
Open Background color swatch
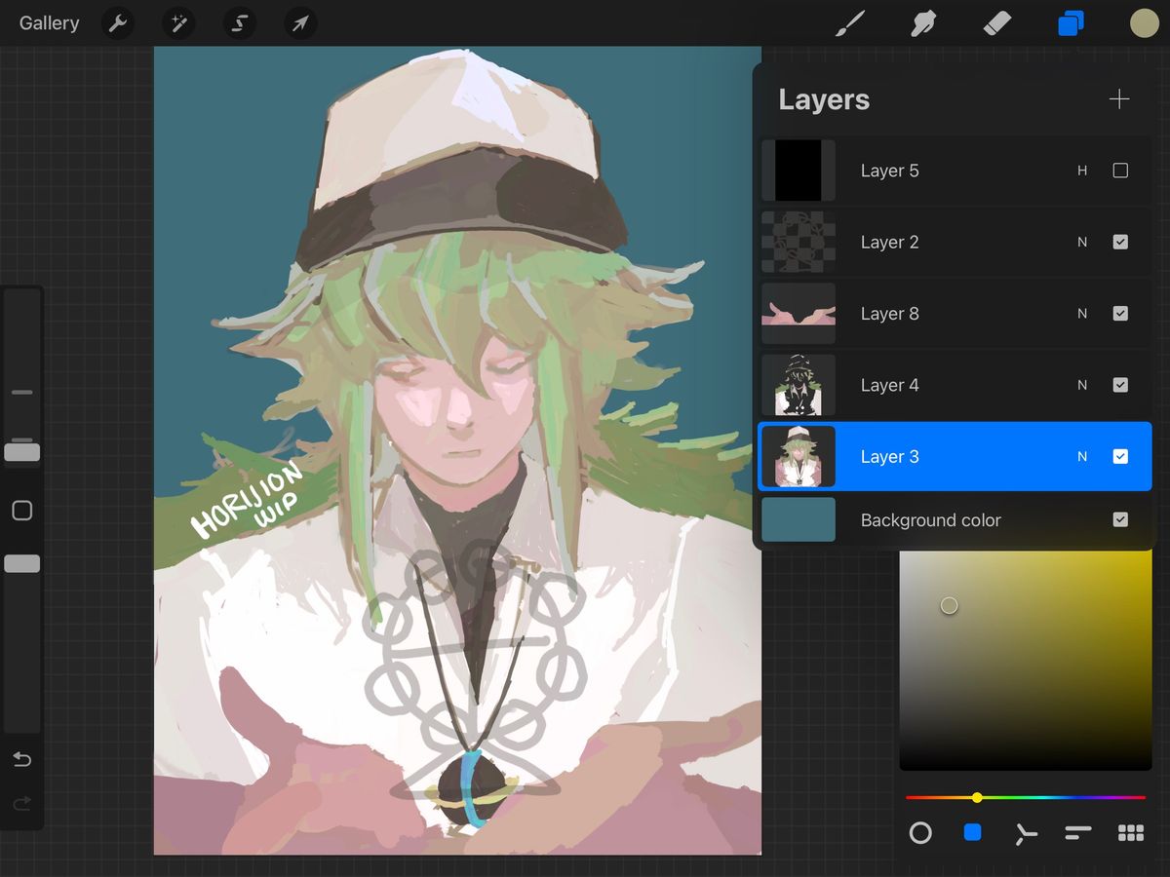point(799,519)
